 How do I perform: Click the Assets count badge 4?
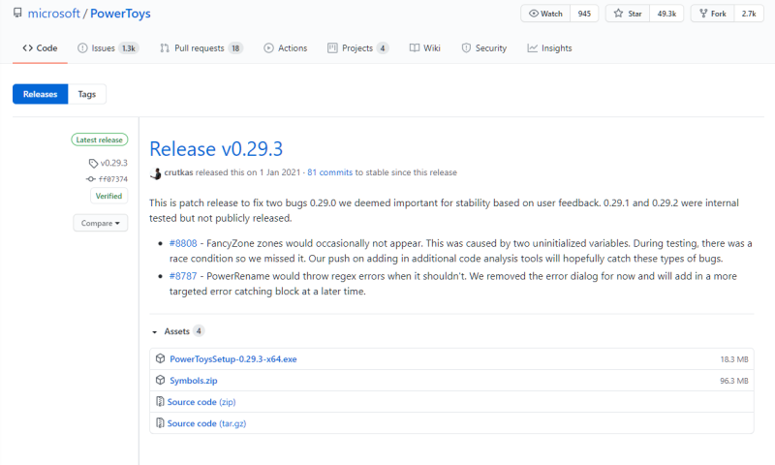coord(199,331)
